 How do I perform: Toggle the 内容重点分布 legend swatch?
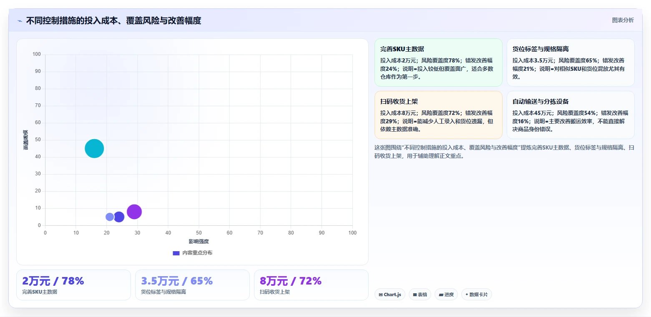pyautogui.click(x=176, y=253)
